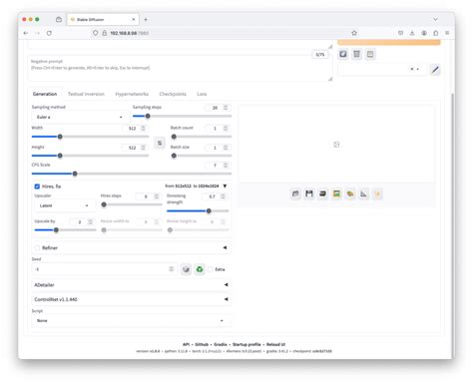Click the API footer link
Screen dimensions: 473x383
pos(186,344)
